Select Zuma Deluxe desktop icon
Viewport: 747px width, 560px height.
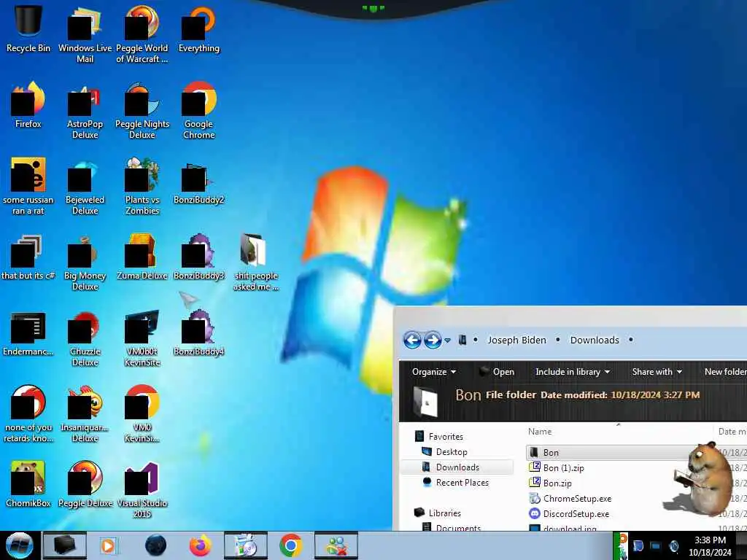[142, 257]
